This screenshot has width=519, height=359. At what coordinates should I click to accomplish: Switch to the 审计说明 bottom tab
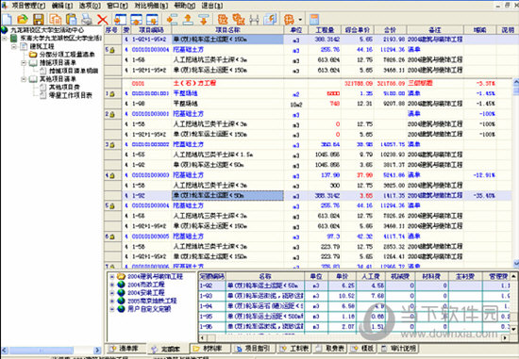398,349
